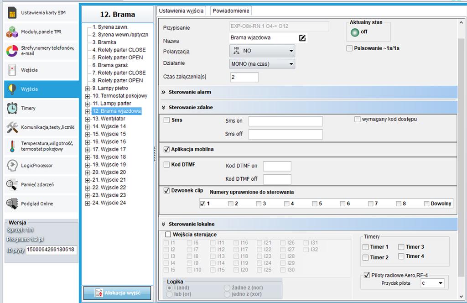Uncheck authorized number 1
This screenshot has height=303, width=467.
pyautogui.click(x=203, y=204)
